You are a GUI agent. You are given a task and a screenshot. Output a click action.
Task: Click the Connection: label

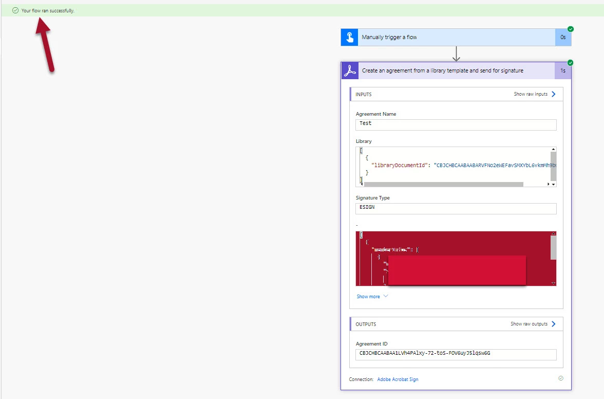(361, 379)
